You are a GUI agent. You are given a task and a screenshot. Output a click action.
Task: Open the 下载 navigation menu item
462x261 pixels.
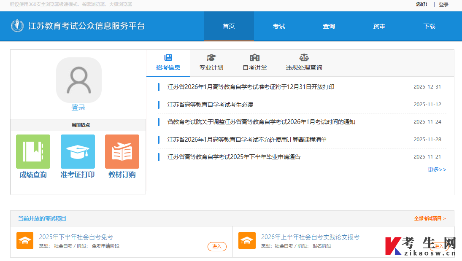click(429, 26)
